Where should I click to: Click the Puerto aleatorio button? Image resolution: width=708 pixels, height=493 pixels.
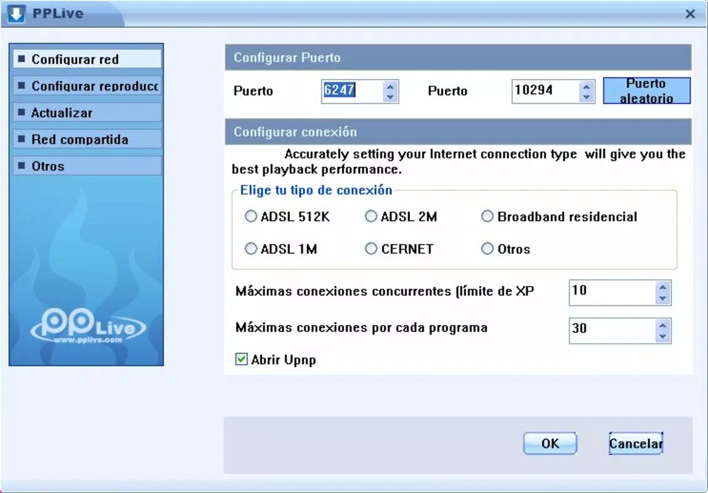[646, 91]
